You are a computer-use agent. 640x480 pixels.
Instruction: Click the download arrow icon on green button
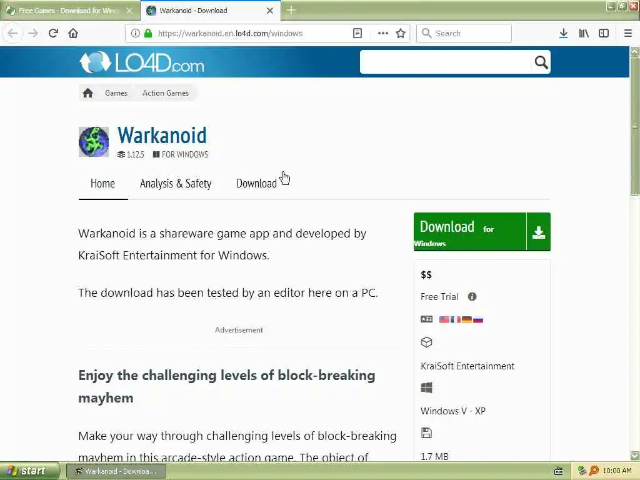coord(539,232)
